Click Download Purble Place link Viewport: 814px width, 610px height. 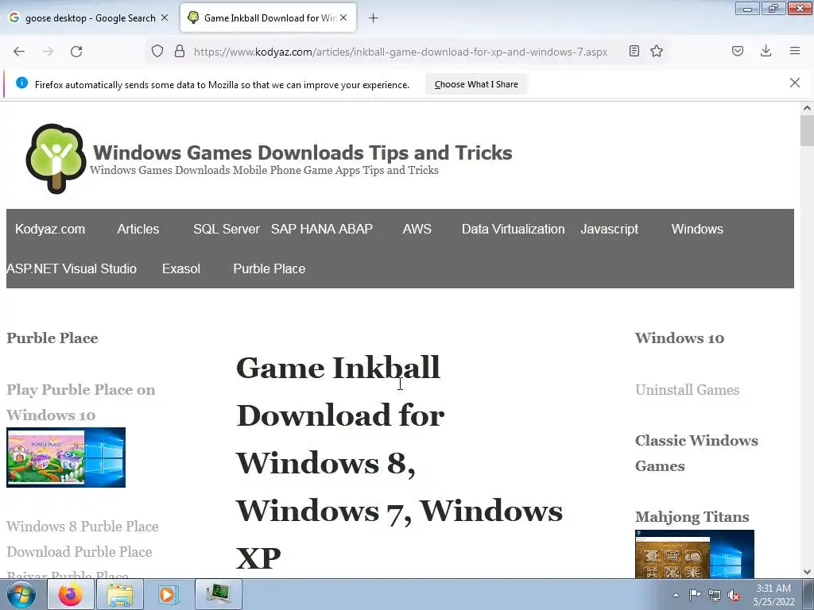pos(79,551)
